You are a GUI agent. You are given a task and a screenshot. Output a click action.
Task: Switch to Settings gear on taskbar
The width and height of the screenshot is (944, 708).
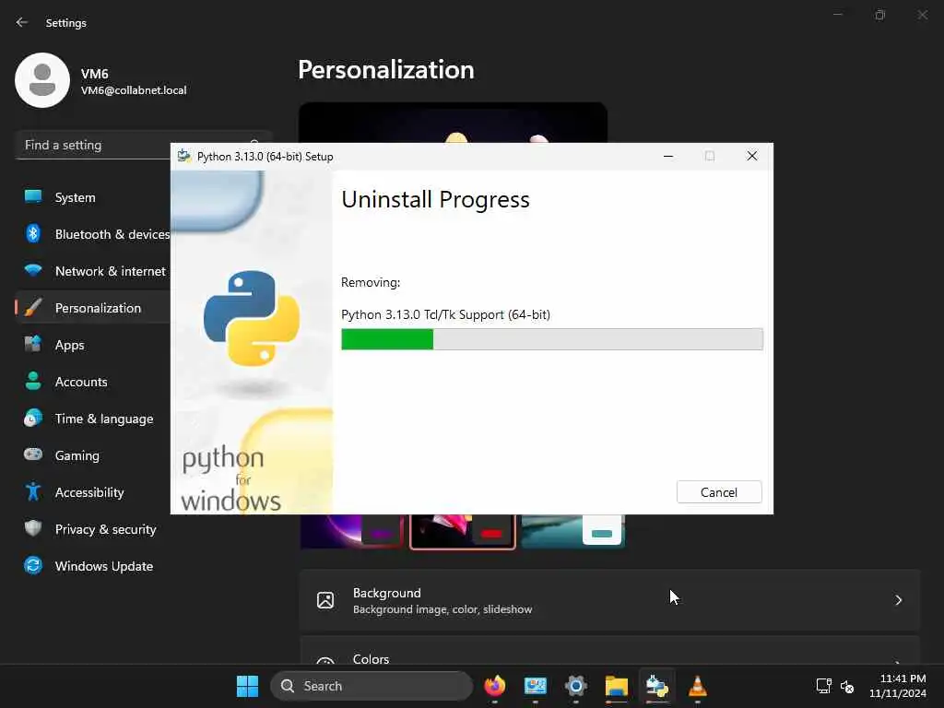576,686
